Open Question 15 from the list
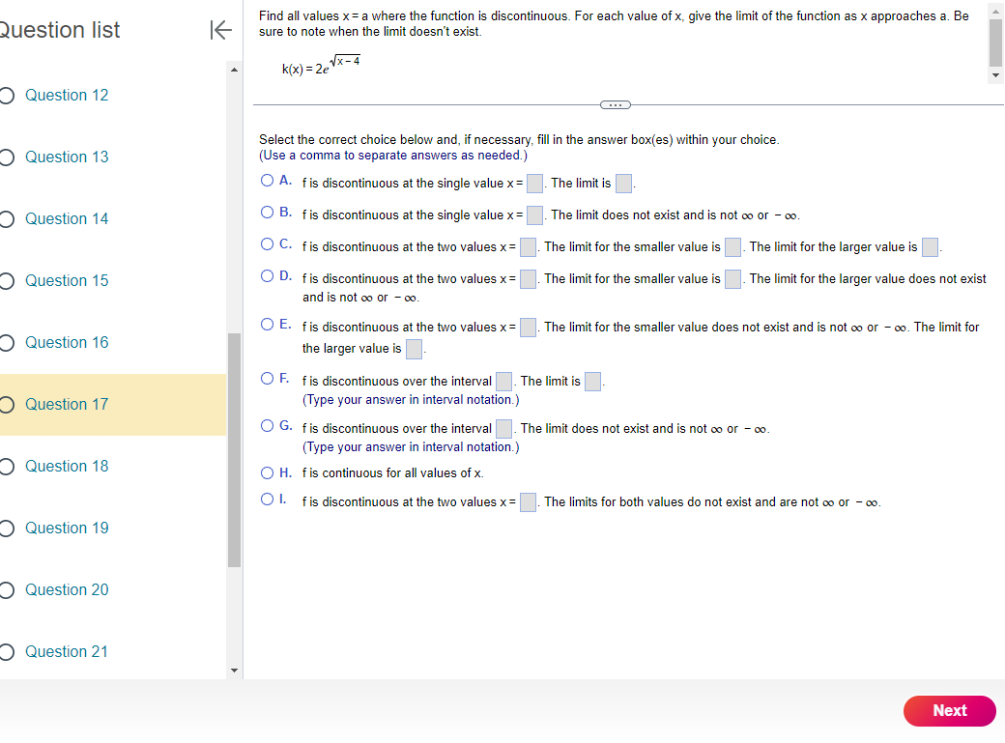Screen dimensions: 1005x743 coord(67,281)
